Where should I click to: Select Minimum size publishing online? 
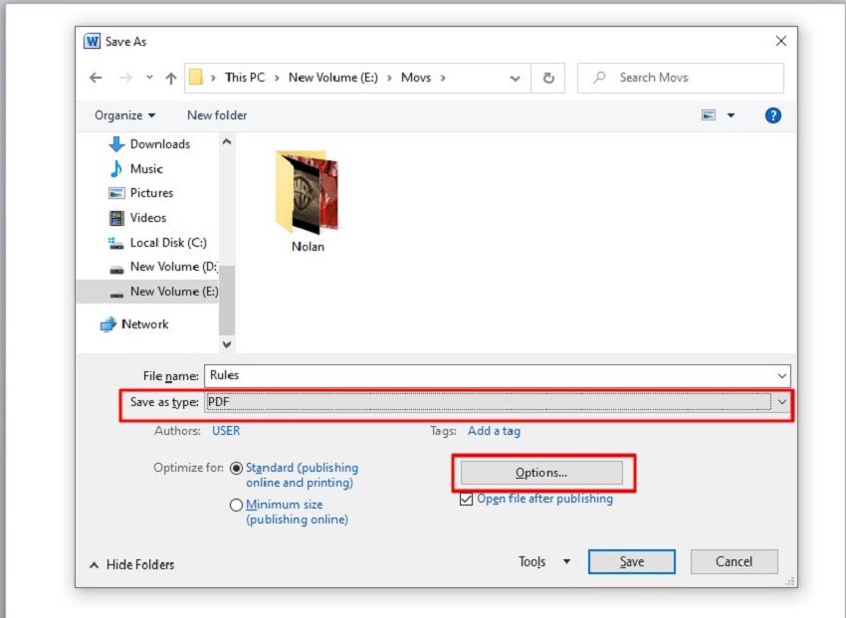(x=236, y=506)
